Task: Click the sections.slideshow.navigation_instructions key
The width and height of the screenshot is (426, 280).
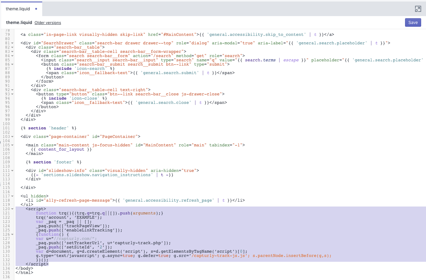Action: point(97,175)
